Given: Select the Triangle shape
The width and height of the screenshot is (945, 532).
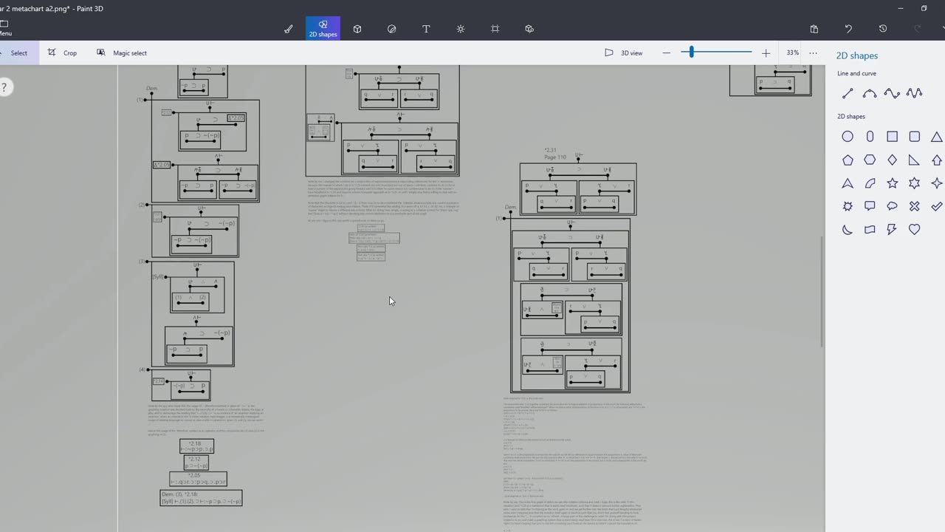Looking at the screenshot, I should [937, 137].
